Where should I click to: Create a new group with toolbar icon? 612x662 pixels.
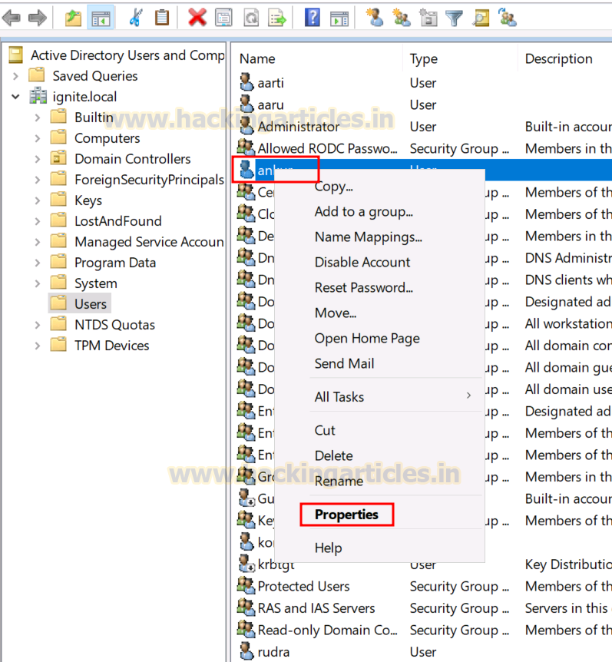[x=401, y=18]
